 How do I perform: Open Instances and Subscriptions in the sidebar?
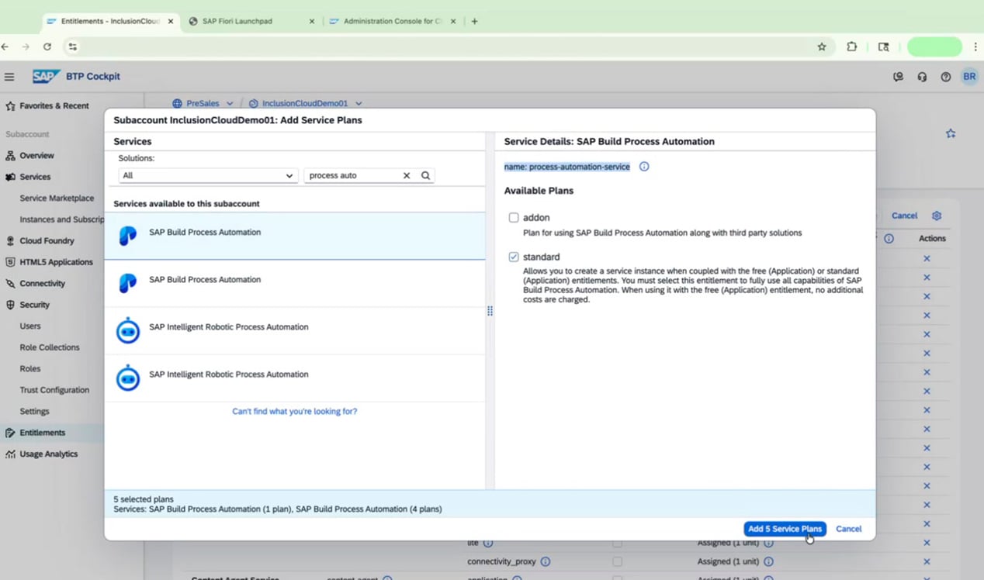click(x=61, y=219)
